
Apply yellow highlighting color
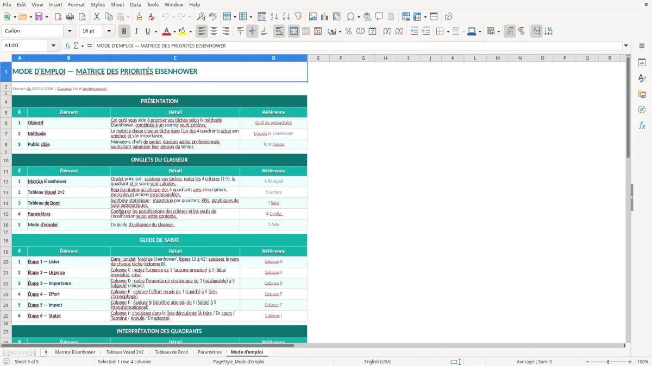tap(183, 31)
